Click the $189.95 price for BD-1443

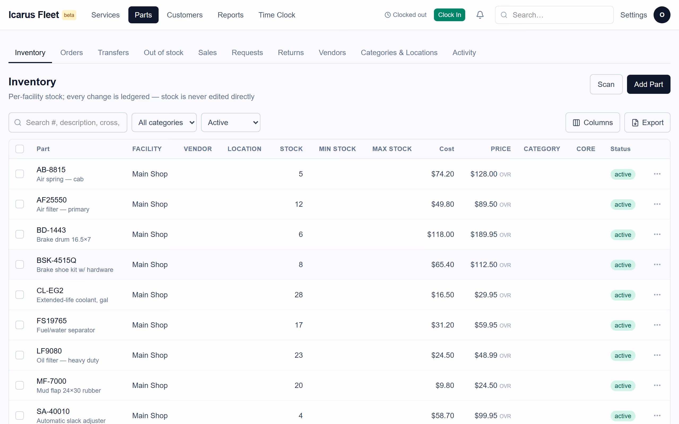point(484,235)
